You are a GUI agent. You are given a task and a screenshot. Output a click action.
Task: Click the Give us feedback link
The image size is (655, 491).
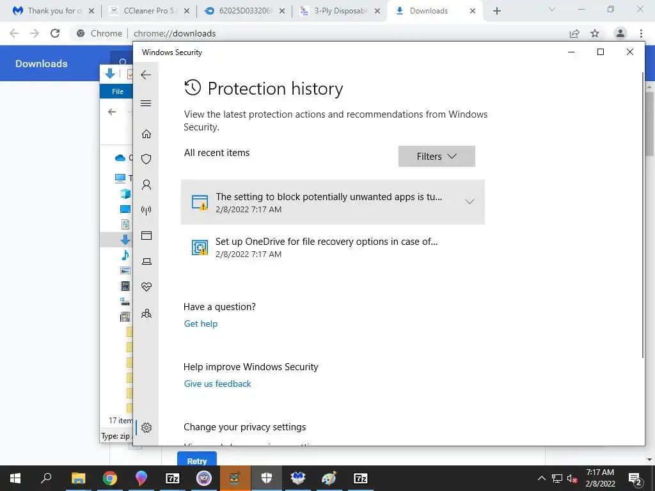tap(217, 384)
